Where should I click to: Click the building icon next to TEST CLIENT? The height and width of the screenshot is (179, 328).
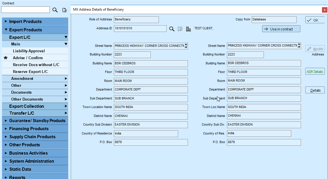click(x=188, y=29)
